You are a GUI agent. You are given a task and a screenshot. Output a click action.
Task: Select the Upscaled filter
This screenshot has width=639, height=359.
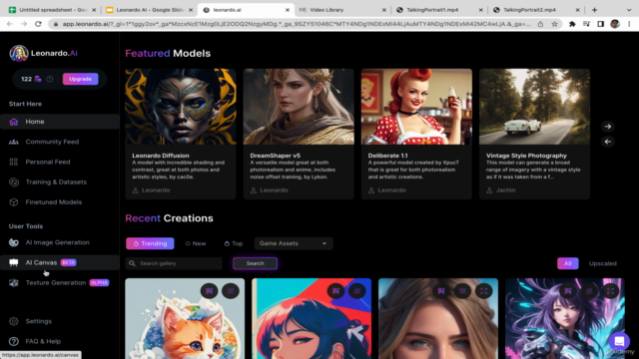coord(603,263)
